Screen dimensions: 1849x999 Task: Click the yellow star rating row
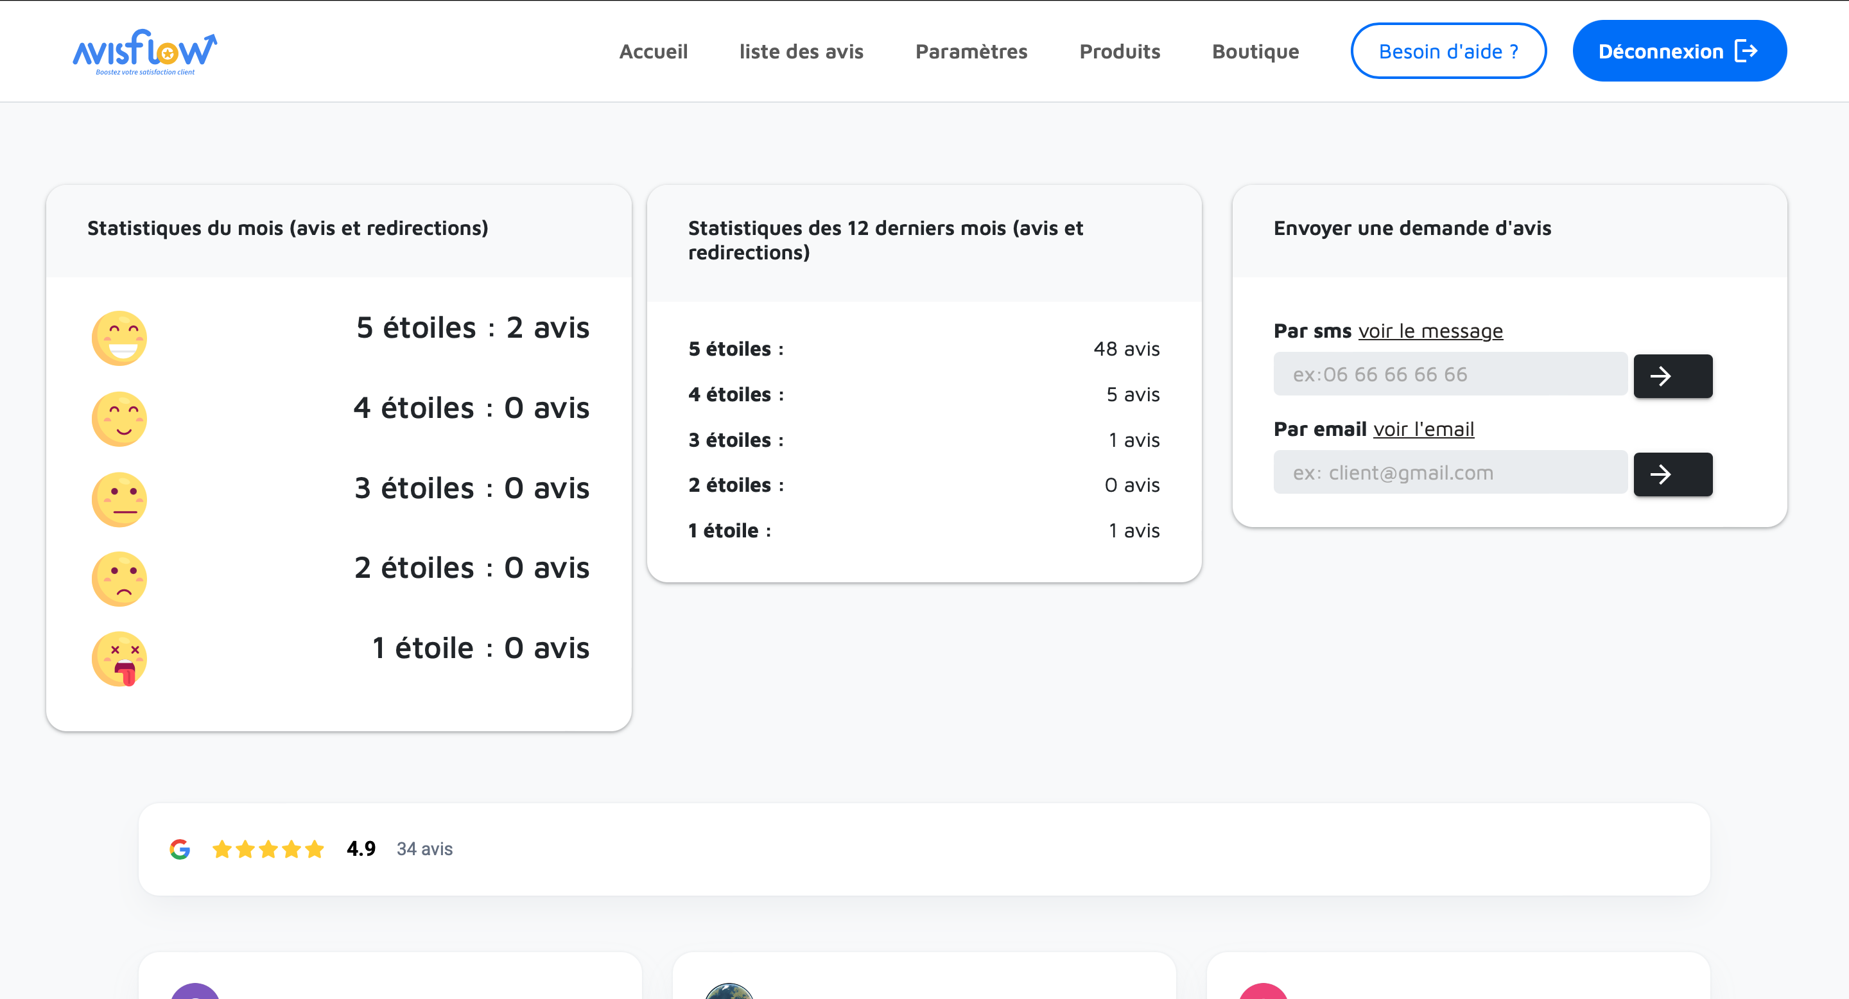268,849
